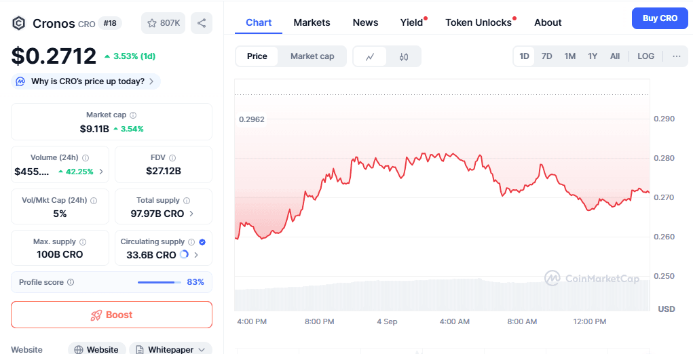Open the chart more options ellipsis
This screenshot has width=693, height=354.
[x=676, y=56]
